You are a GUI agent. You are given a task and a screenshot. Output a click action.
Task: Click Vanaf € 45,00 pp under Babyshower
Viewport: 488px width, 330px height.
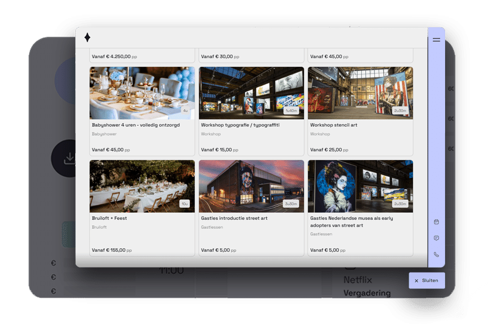pyautogui.click(x=111, y=150)
